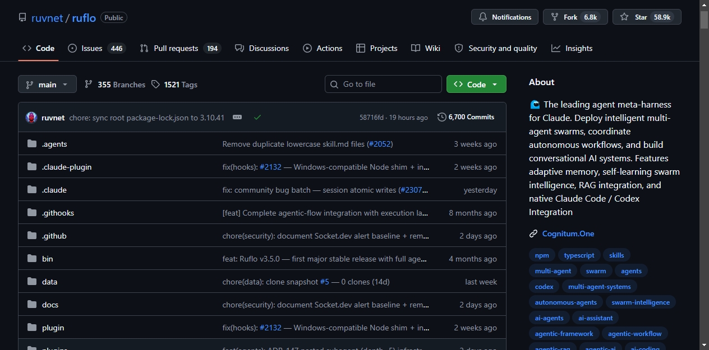Select the multi-agent-systems topic tag
The image size is (709, 350).
pos(600,287)
